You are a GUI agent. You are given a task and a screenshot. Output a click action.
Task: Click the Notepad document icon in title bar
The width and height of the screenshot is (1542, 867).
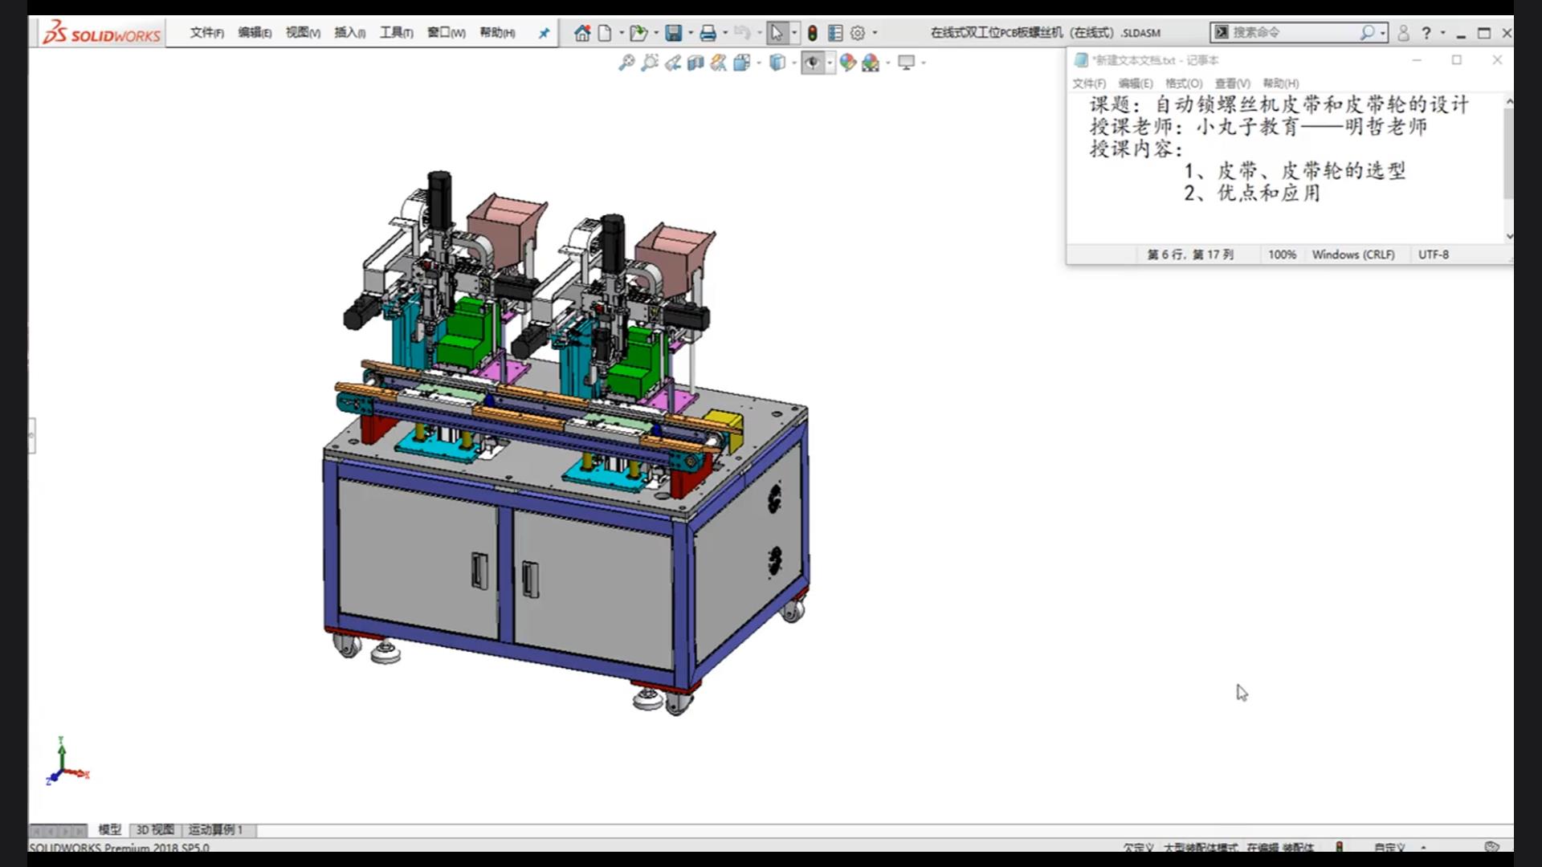pos(1081,60)
